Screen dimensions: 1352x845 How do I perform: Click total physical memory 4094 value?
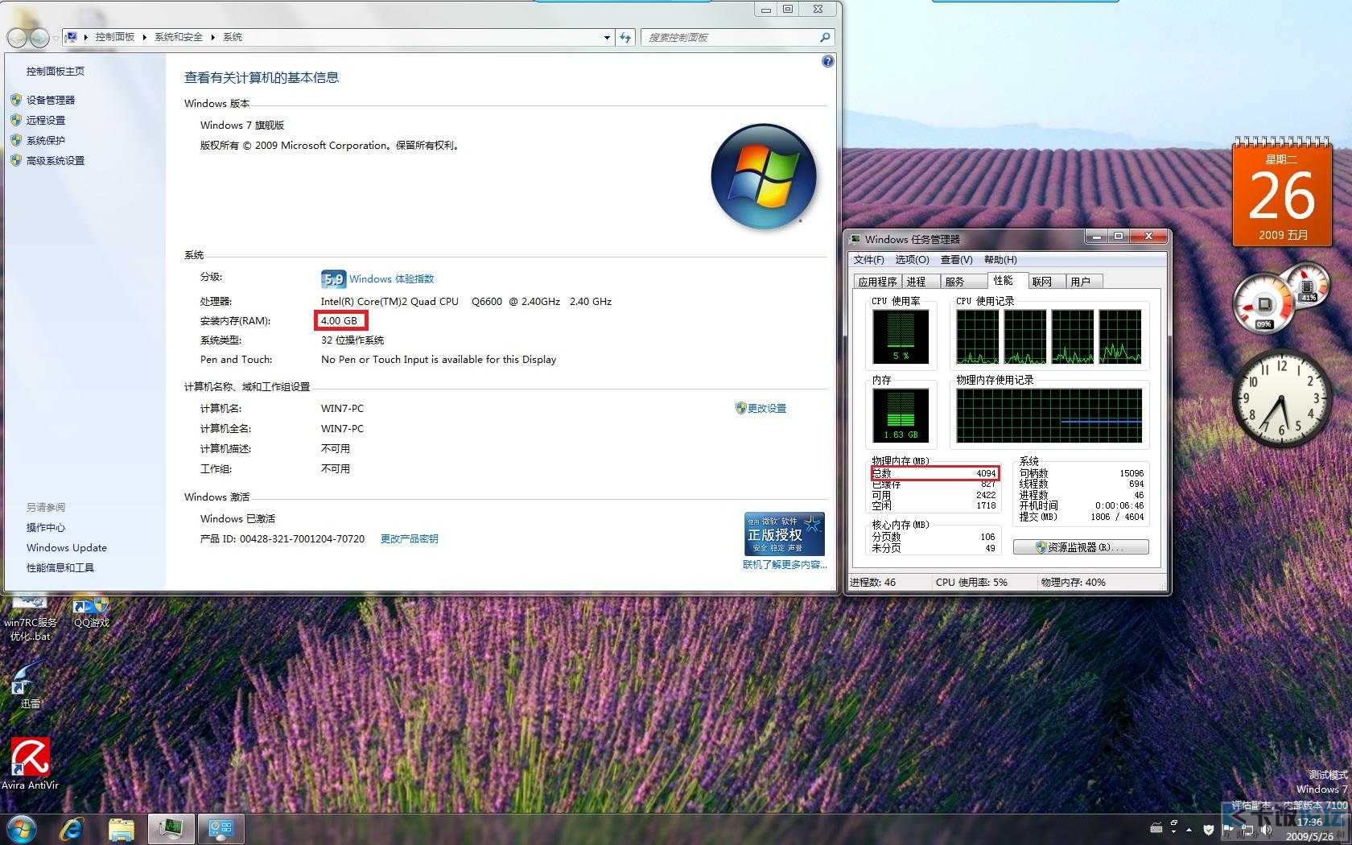(986, 473)
